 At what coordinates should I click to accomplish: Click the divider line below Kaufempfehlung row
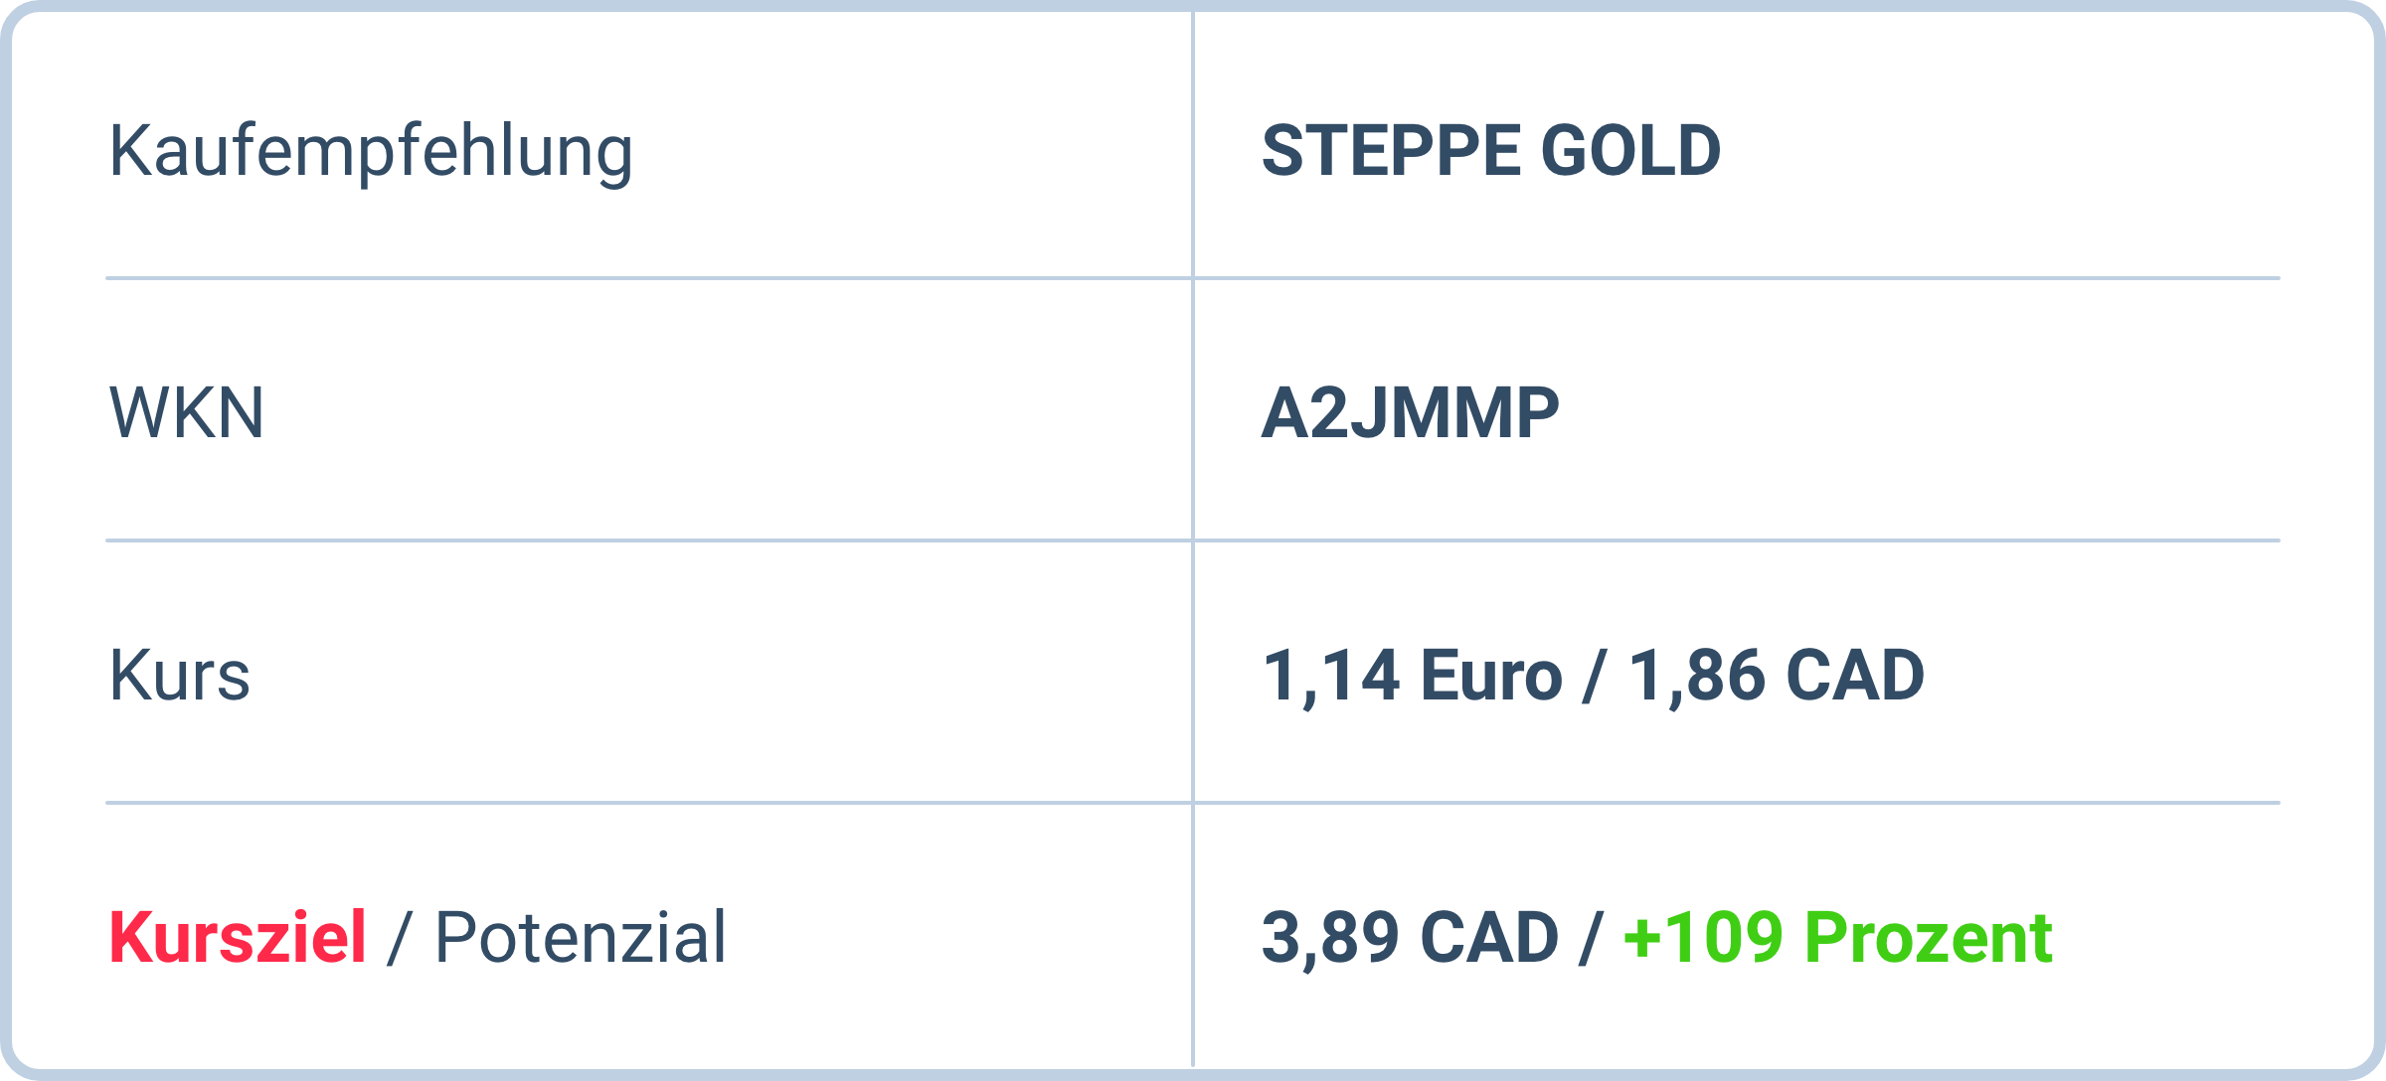click(646, 278)
